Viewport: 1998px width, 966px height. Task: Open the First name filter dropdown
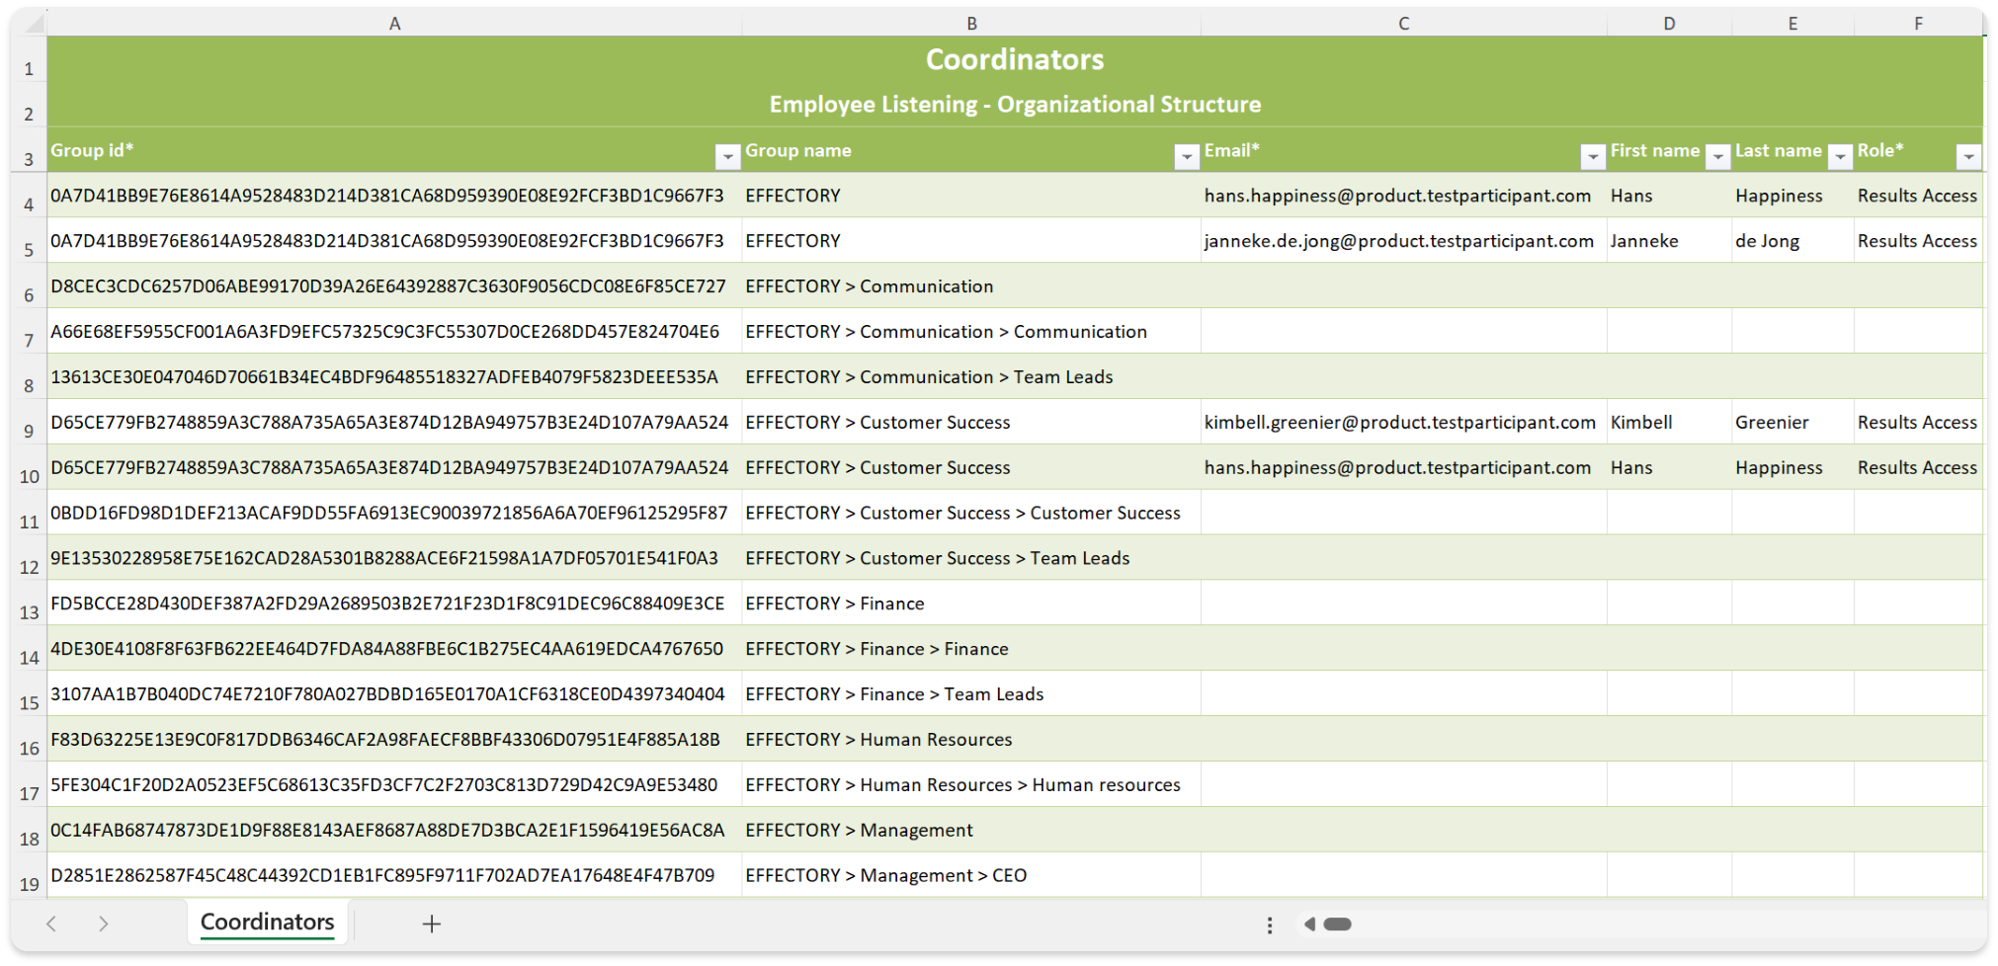pos(1717,156)
